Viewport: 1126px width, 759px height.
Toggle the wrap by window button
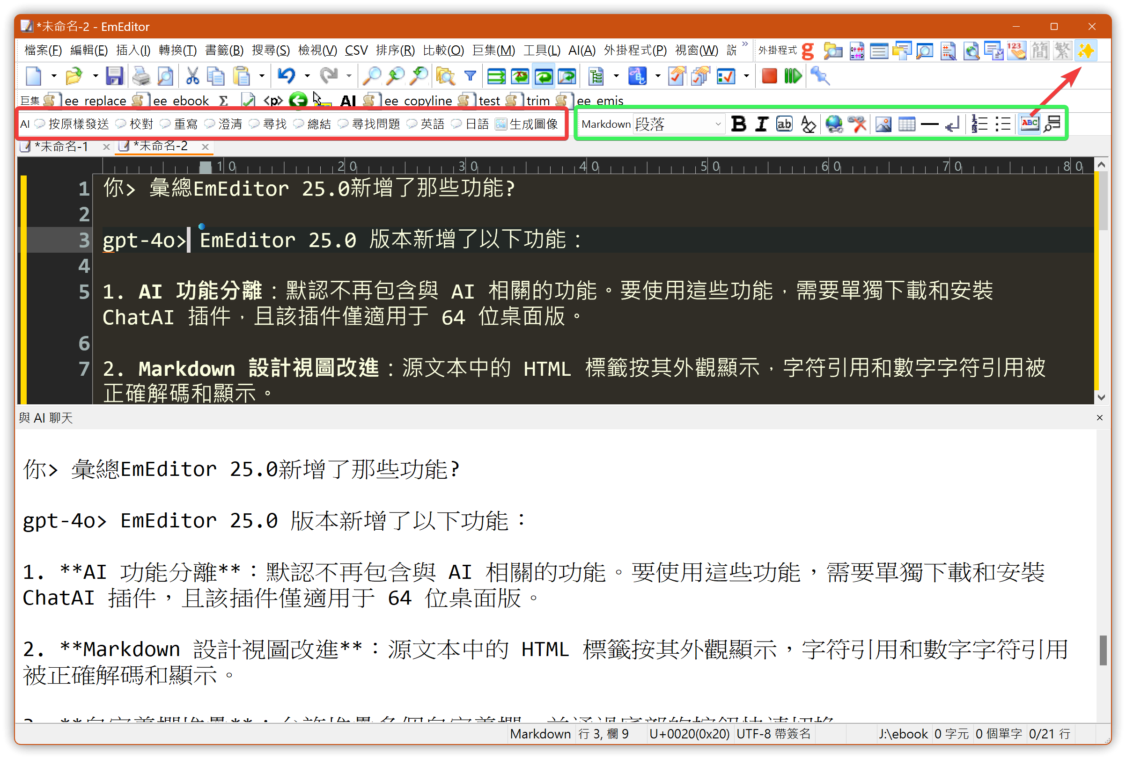(544, 76)
